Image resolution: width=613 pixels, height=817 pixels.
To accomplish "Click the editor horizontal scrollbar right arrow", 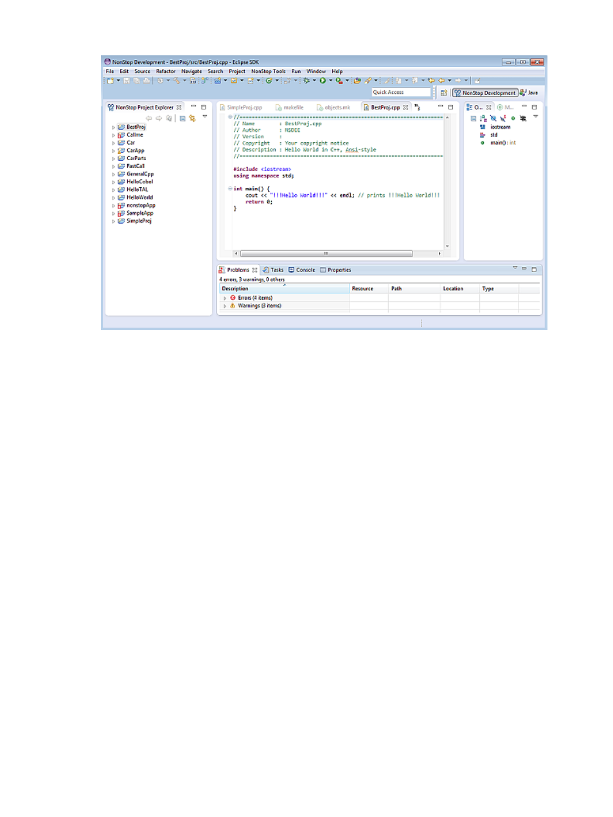I will coord(440,253).
